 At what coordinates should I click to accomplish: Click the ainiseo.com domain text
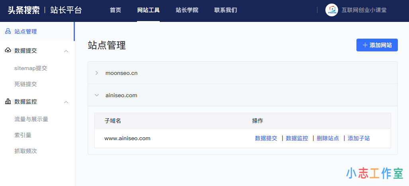(x=121, y=96)
